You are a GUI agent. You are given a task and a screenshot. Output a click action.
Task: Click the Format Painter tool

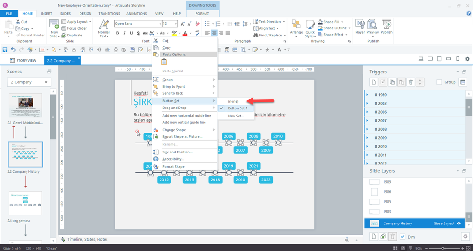29,35
